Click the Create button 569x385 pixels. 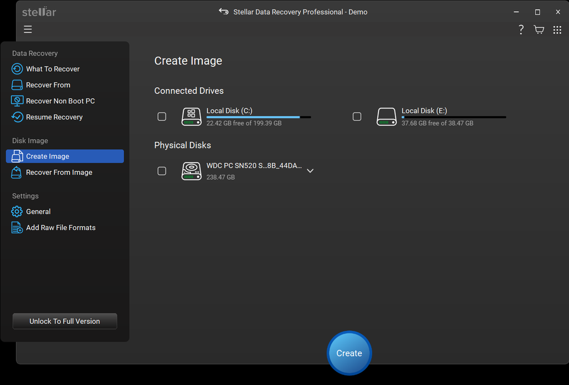pyautogui.click(x=349, y=353)
